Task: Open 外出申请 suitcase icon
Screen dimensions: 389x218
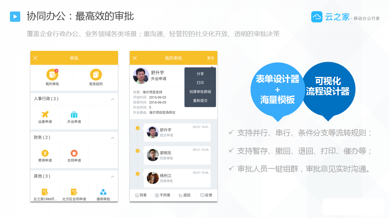Action: tap(74, 115)
